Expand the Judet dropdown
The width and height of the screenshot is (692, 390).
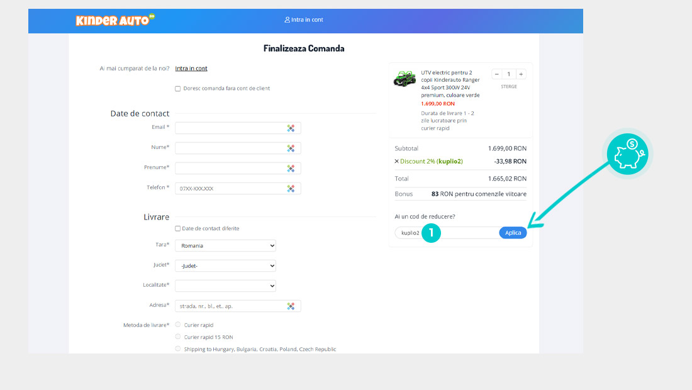tap(225, 266)
